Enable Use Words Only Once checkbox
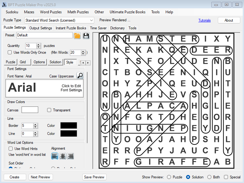Viewport: 244px width, 183px height. pyautogui.click(x=10, y=52)
